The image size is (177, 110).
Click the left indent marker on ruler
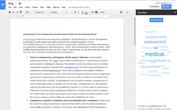[23, 16]
